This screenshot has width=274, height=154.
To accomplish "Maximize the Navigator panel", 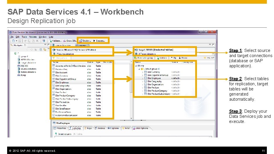I will (x=49, y=45).
